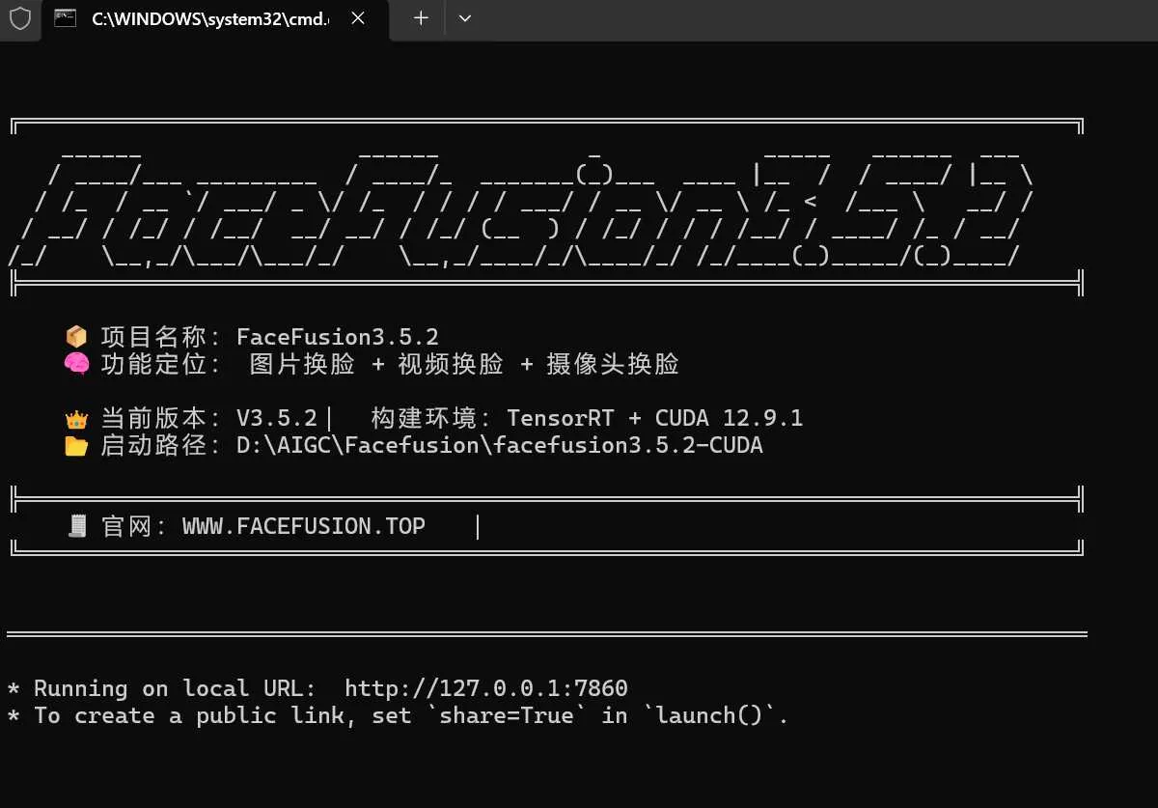Viewport: 1158px width, 808px height.
Task: Click the 'To create a public link' line
Action: (398, 715)
